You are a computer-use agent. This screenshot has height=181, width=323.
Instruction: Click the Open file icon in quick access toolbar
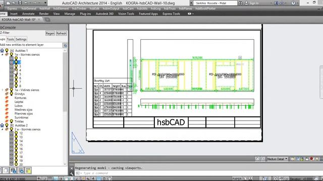tap(14, 3)
